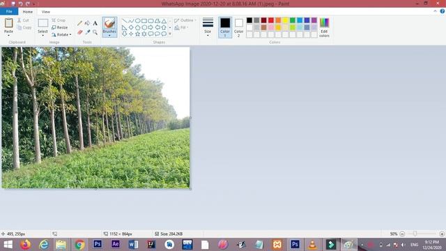Screen dimensions: 446x251
Task: Open the Windows Start menu
Action: tap(8, 245)
